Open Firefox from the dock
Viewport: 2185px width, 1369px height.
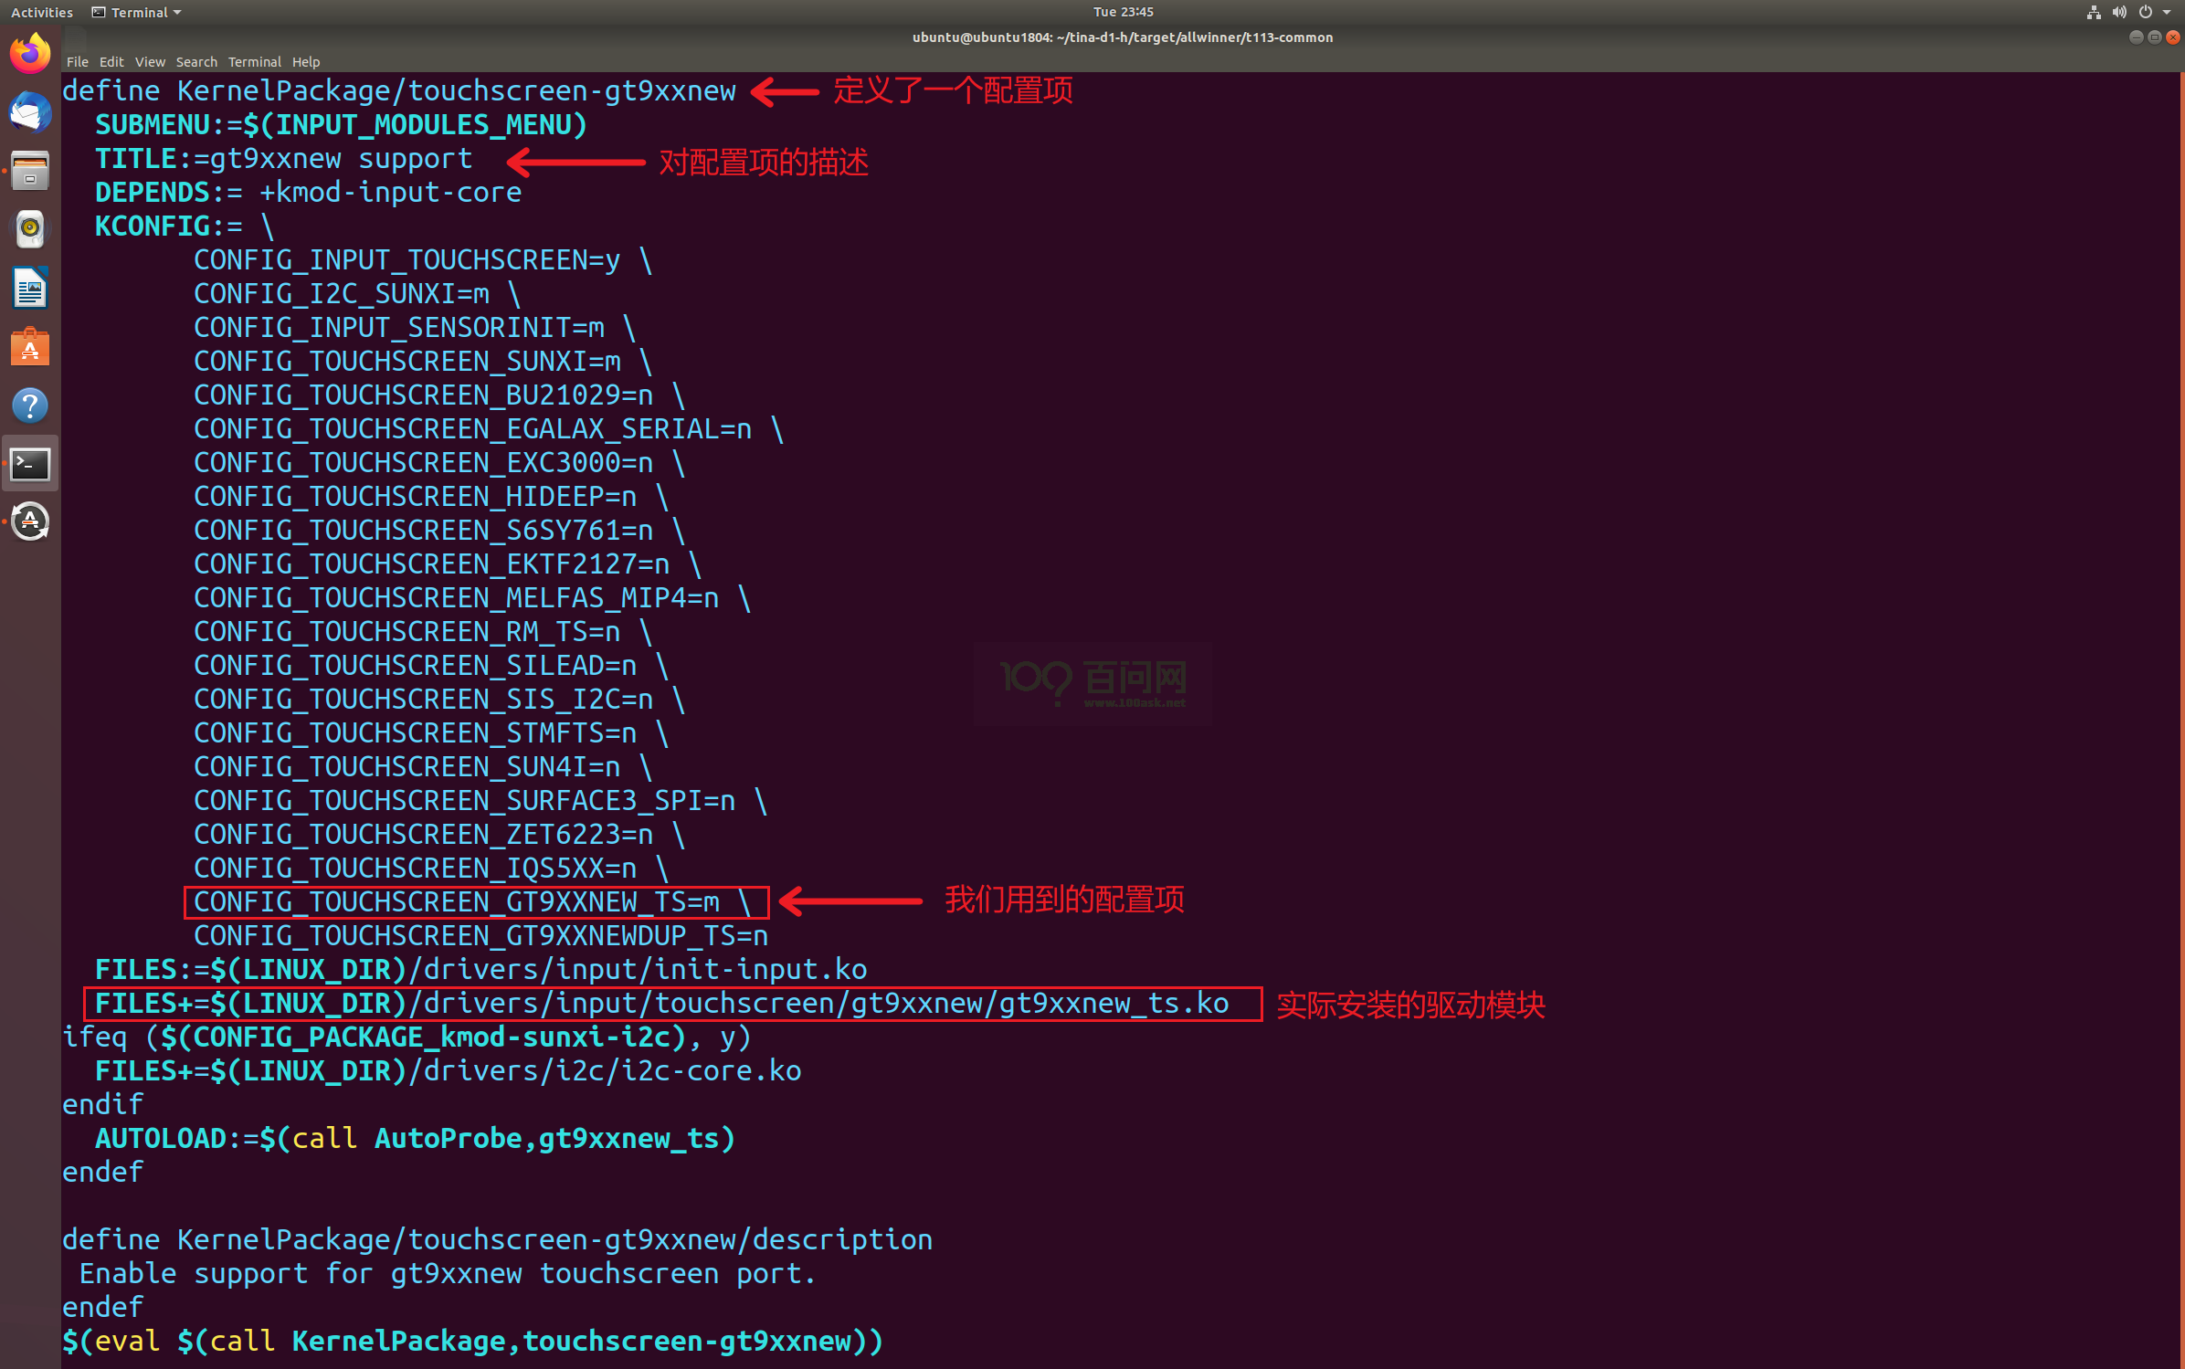[30, 54]
